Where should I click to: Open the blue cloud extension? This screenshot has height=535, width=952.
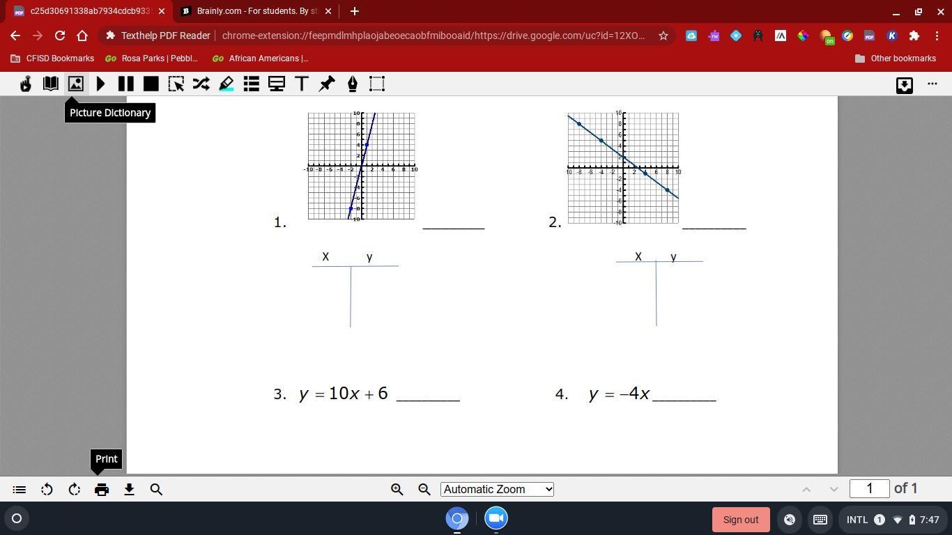[691, 36]
